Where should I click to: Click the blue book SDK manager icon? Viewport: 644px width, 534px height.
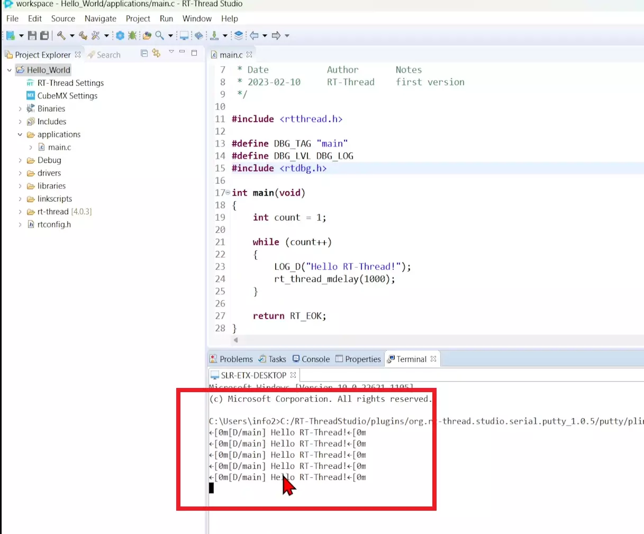199,35
